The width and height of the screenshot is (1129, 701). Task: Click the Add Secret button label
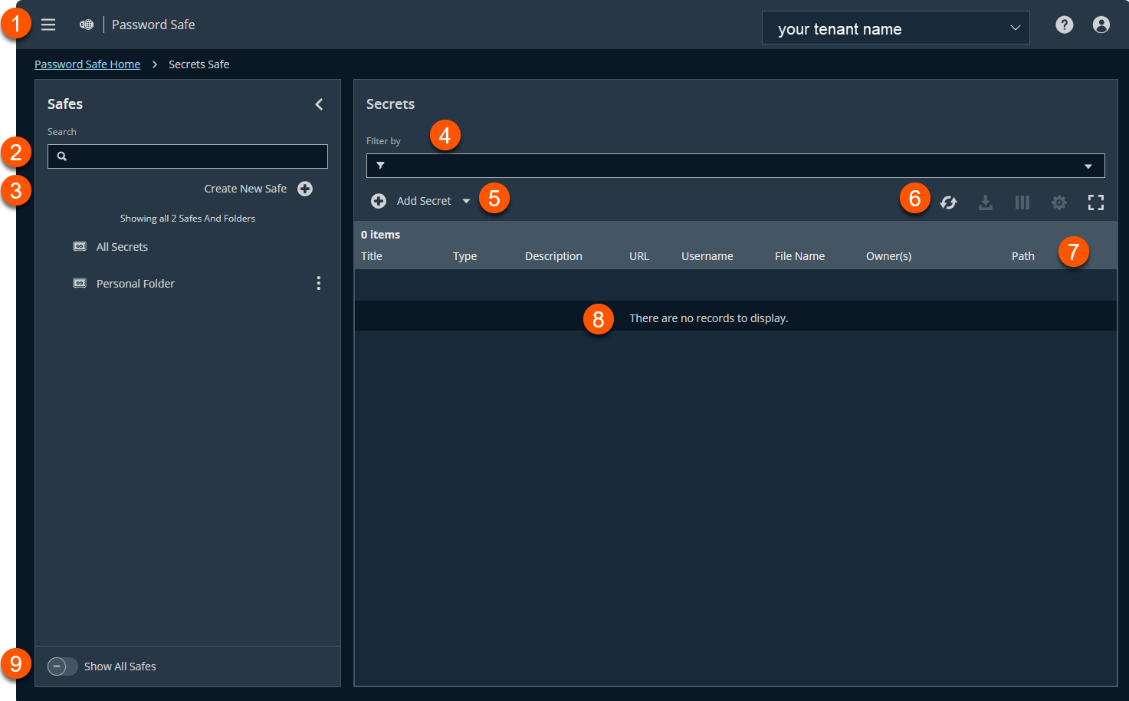(x=424, y=201)
